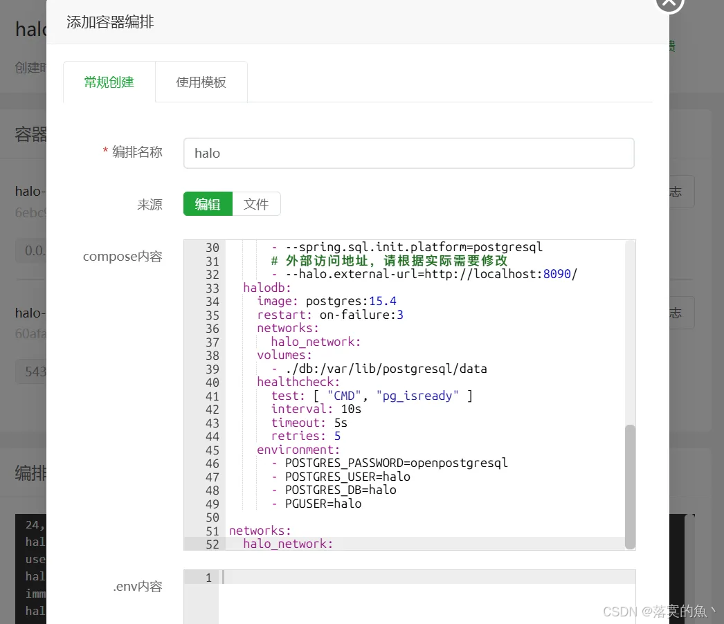Click the 'restart: on-failure:3' line
Screen dimensions: 724x624
click(x=330, y=315)
